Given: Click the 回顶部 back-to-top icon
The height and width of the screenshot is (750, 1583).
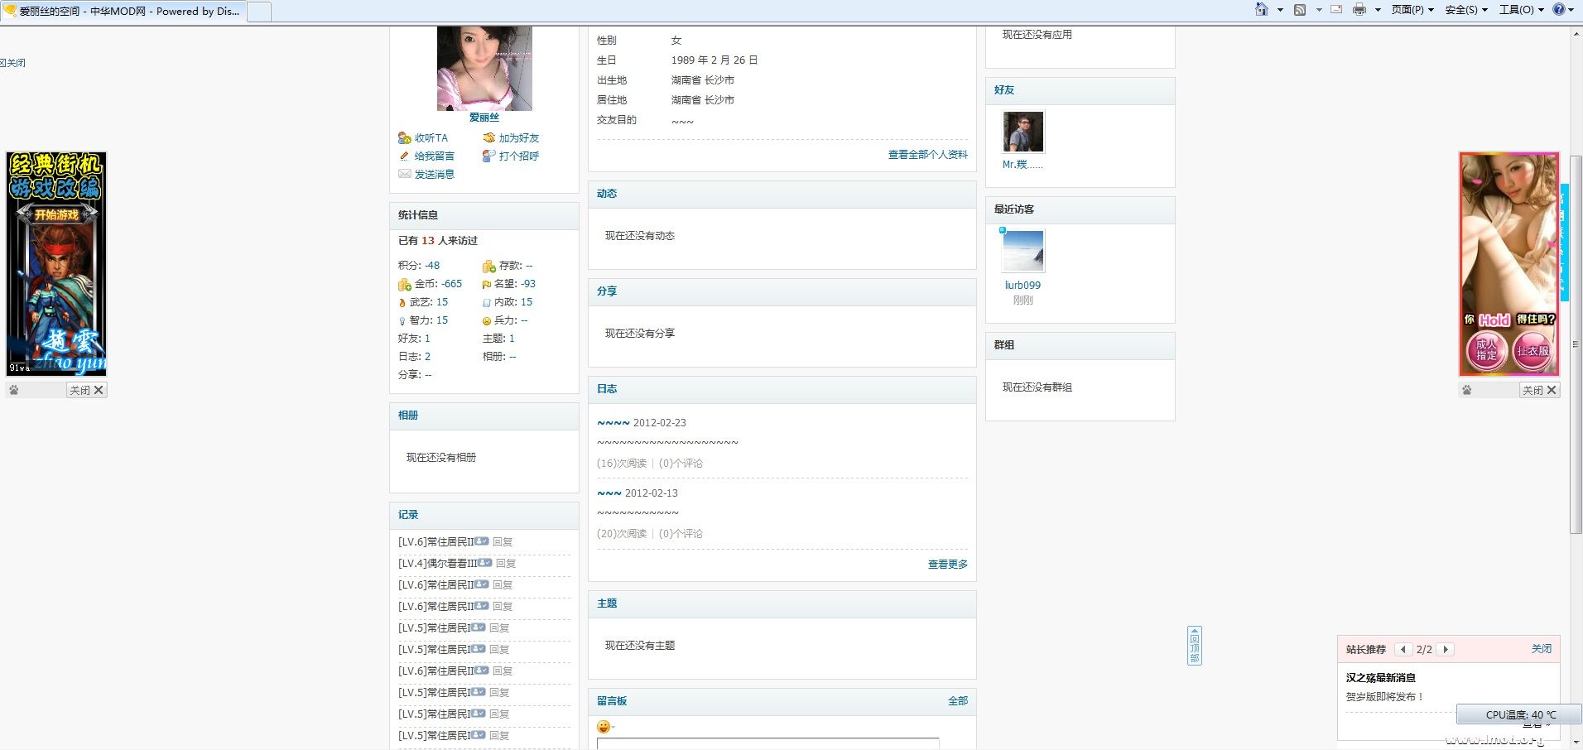Looking at the screenshot, I should pyautogui.click(x=1194, y=646).
